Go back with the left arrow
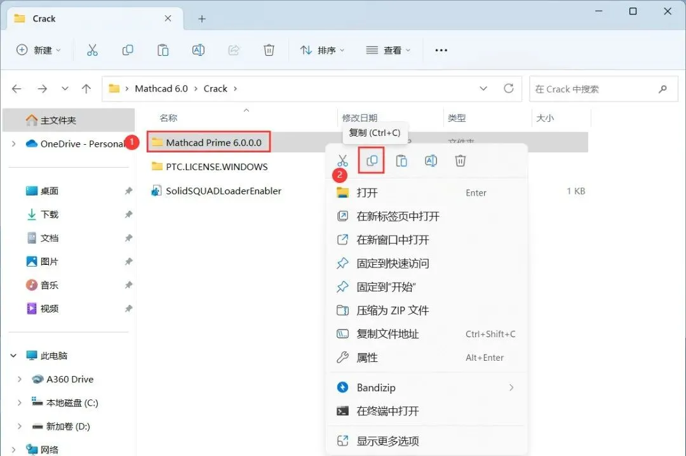Image resolution: width=686 pixels, height=456 pixels. coord(17,89)
